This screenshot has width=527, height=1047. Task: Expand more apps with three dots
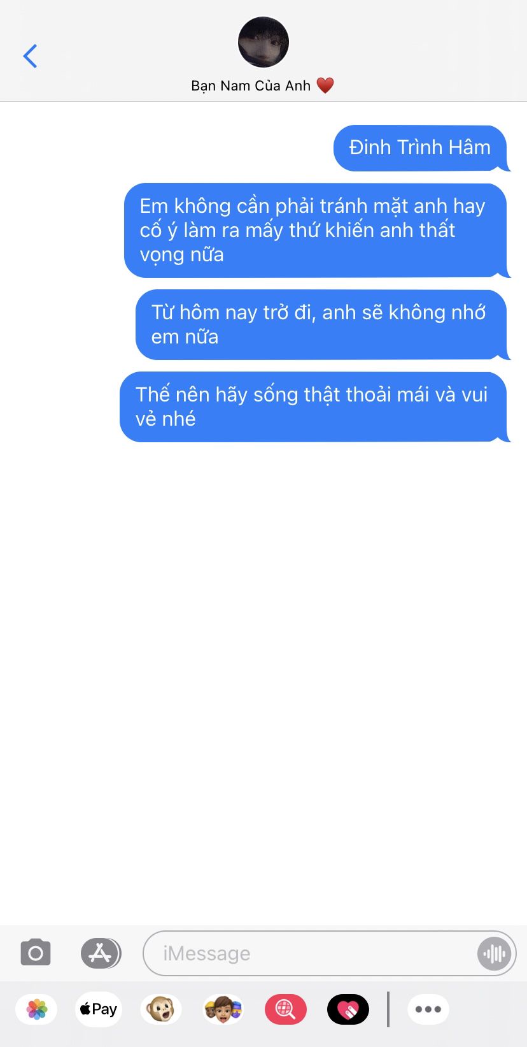pos(428,1009)
